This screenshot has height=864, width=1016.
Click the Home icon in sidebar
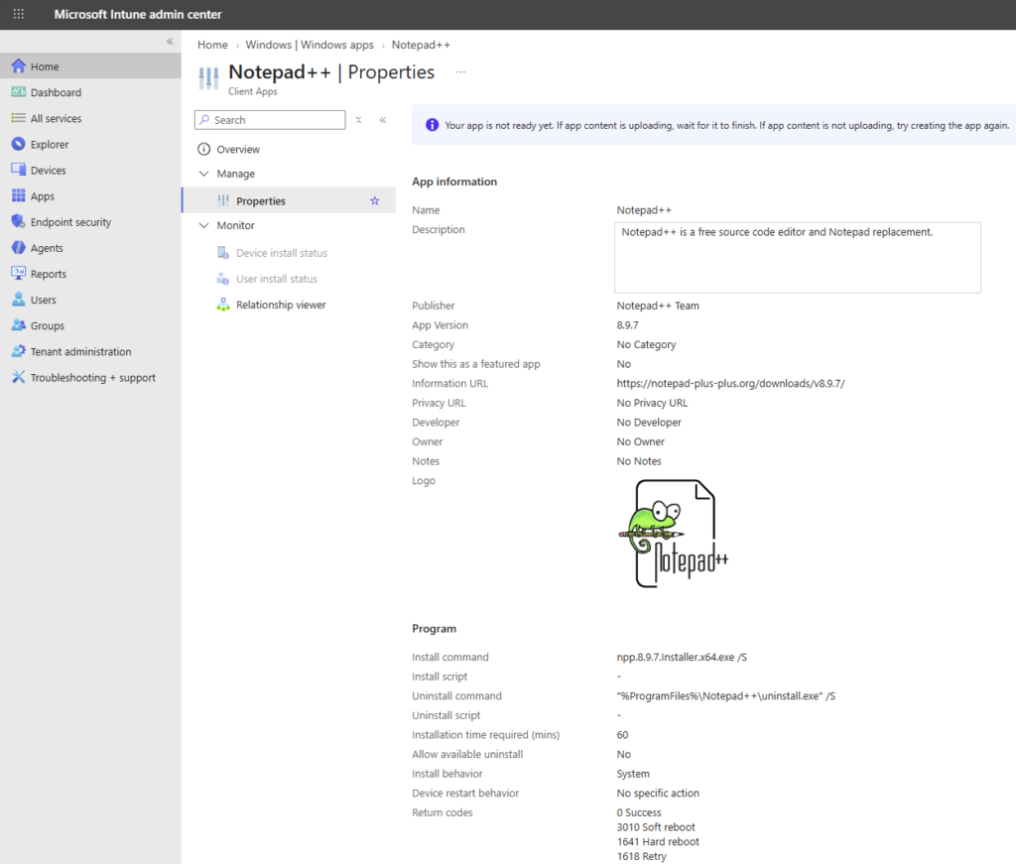pos(18,66)
